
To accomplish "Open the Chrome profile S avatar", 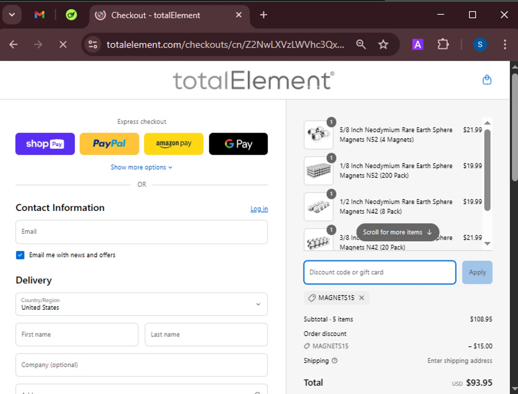I will pyautogui.click(x=480, y=45).
